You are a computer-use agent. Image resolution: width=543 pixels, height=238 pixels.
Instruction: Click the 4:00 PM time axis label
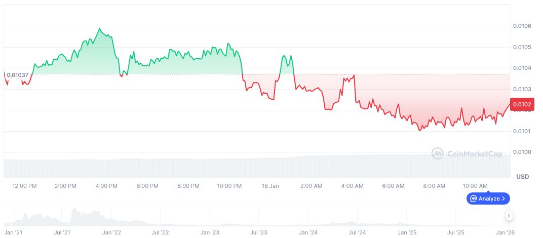pos(106,186)
